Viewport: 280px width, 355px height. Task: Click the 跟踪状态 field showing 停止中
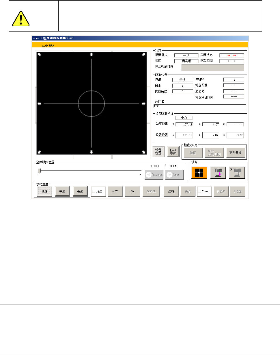[x=232, y=55]
